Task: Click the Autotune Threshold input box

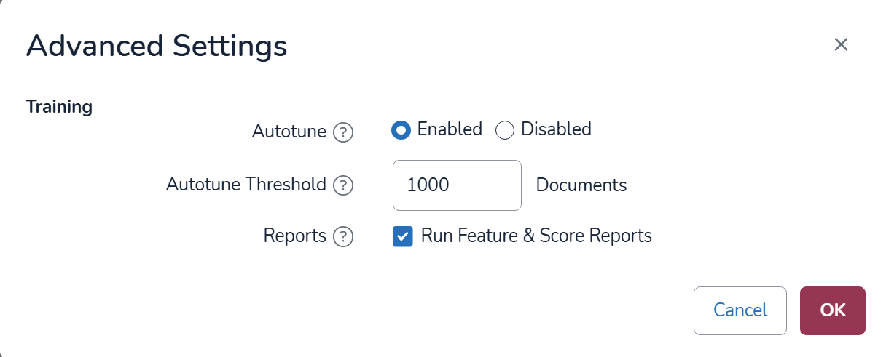Action: [457, 185]
